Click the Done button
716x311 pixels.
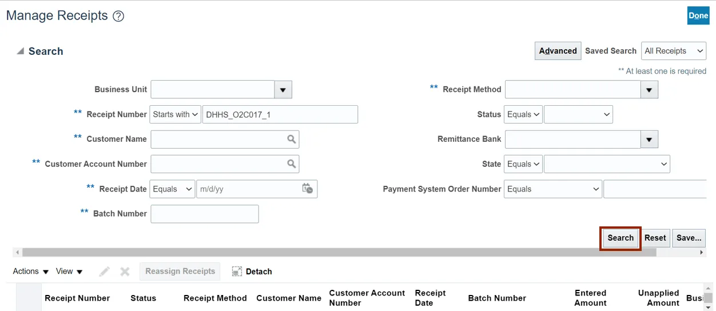pyautogui.click(x=698, y=16)
